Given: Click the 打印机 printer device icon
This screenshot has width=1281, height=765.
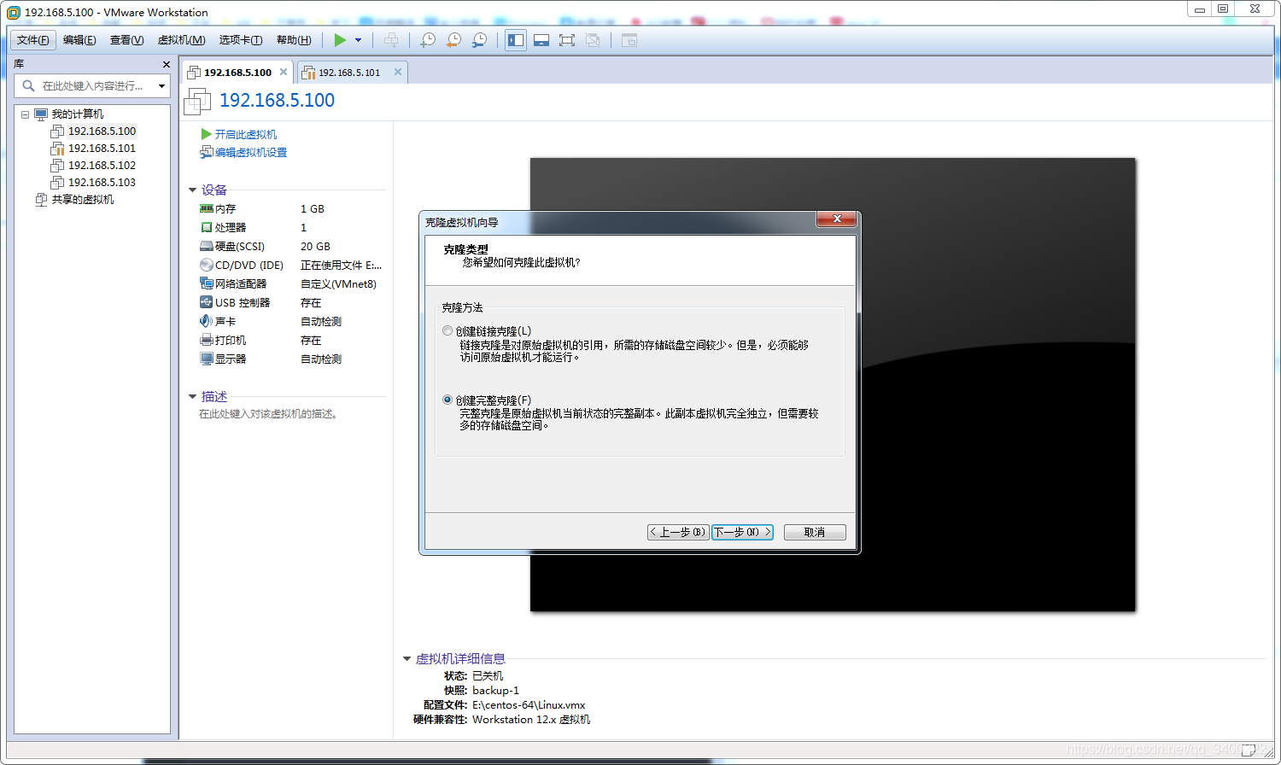Looking at the screenshot, I should (206, 340).
